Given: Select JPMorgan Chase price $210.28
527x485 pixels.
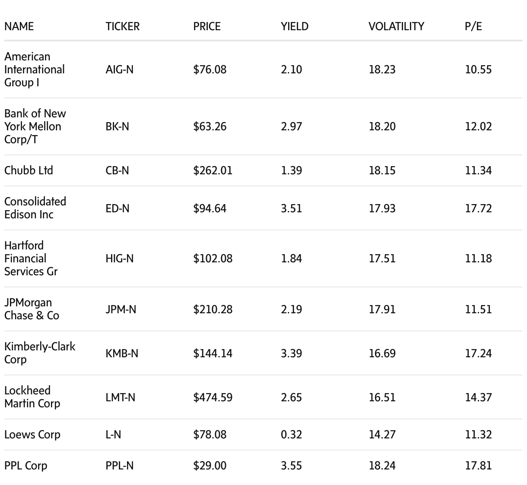Looking at the screenshot, I should pos(213,309).
